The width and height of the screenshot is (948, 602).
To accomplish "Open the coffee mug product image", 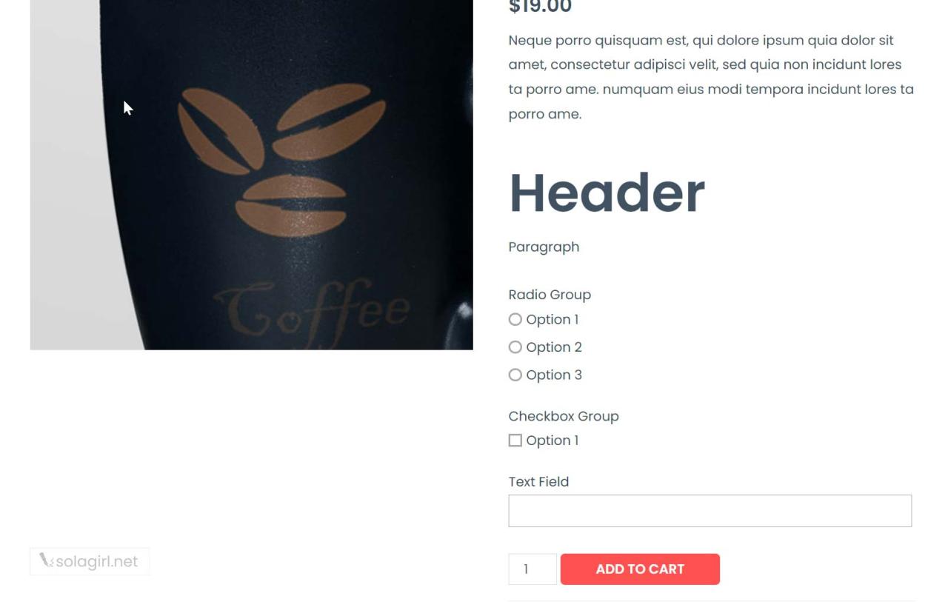I will coord(251,175).
